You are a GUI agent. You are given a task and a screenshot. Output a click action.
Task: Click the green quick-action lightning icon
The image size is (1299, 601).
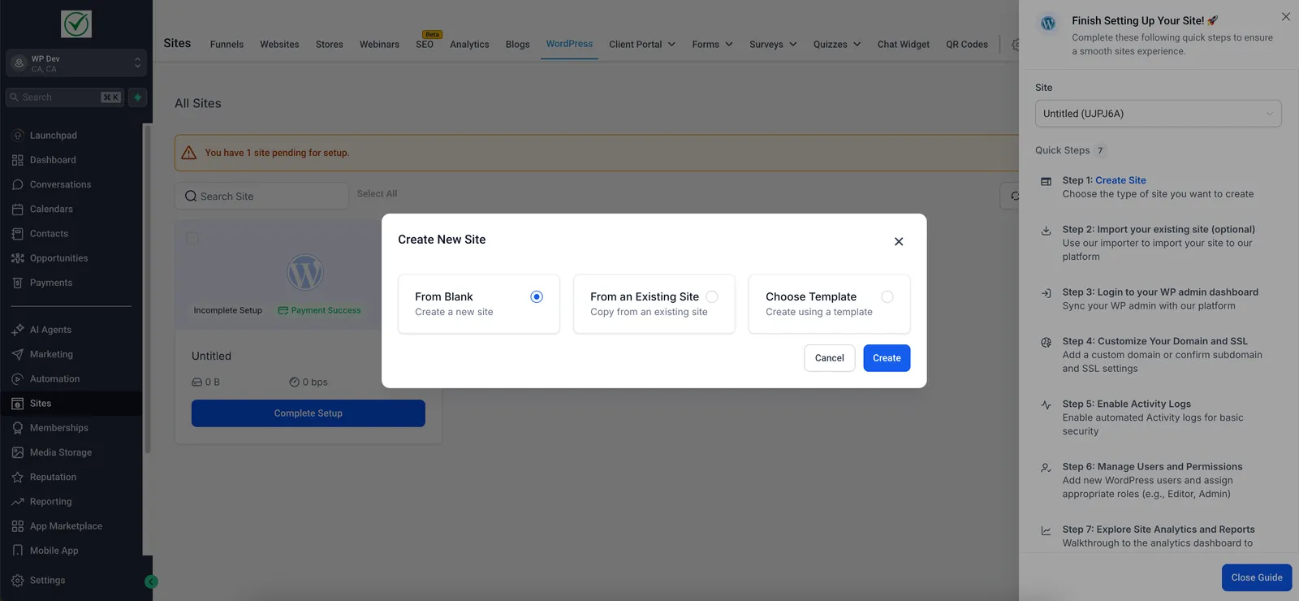pos(137,97)
